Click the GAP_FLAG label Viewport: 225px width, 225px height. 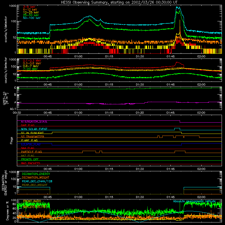[x=28, y=125]
